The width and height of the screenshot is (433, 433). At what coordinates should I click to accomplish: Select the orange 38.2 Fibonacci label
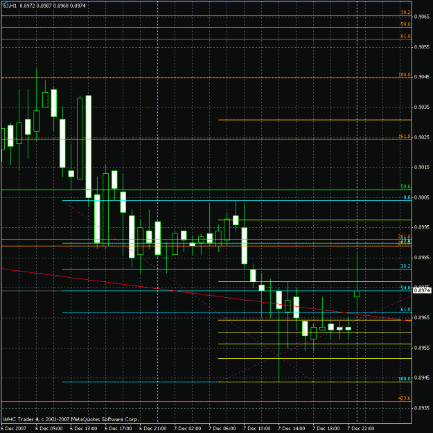(405, 12)
